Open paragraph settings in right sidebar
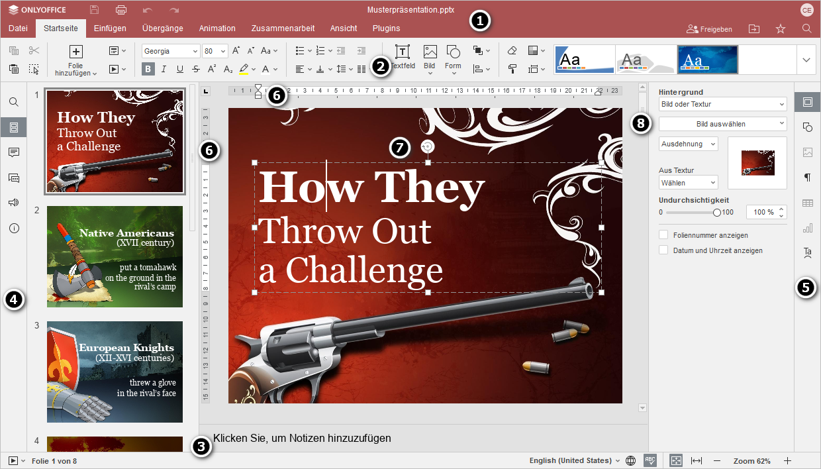Image resolution: width=821 pixels, height=469 pixels. tap(807, 178)
